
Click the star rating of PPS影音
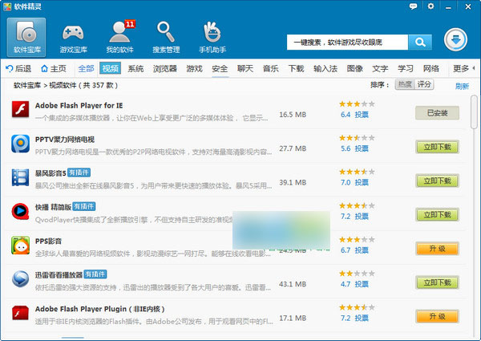(x=357, y=239)
